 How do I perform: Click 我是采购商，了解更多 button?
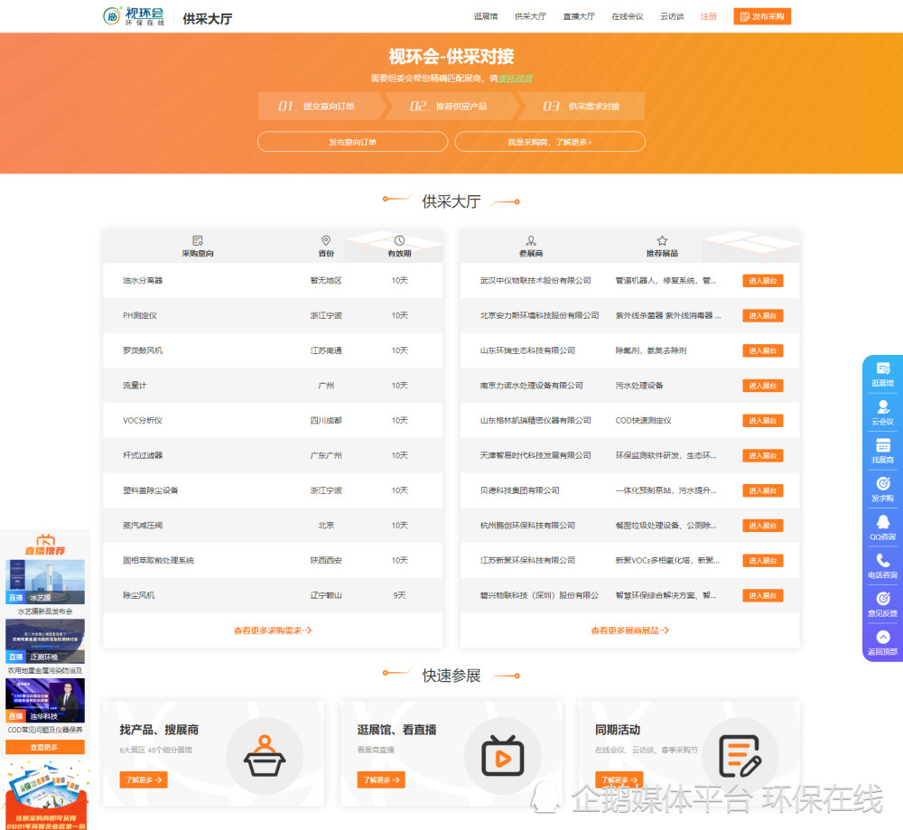pyautogui.click(x=550, y=142)
